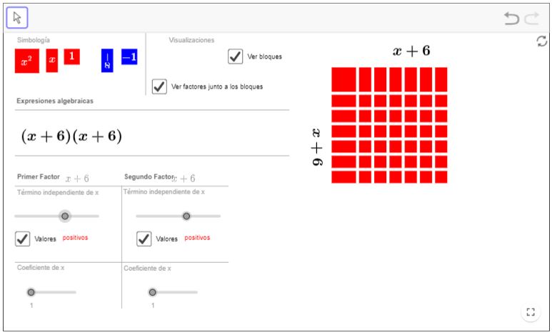552x335 pixels.
Task: Click the reset construction refresh icon
Action: tap(542, 41)
